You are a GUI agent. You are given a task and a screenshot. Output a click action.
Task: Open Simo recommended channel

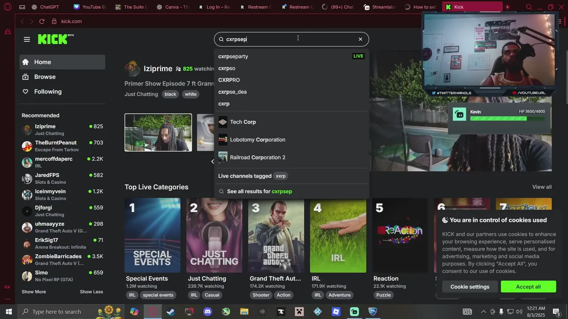point(62,276)
